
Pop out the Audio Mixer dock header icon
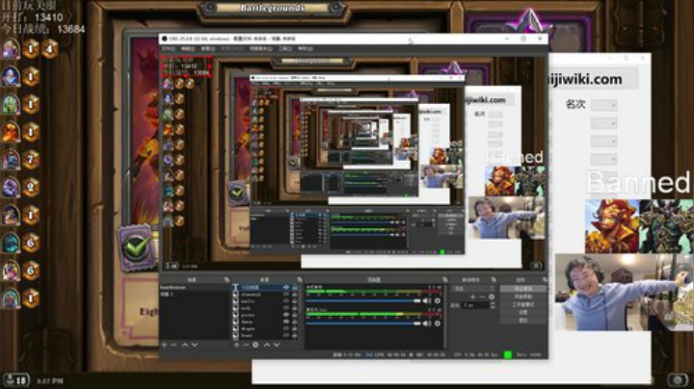[x=444, y=280]
